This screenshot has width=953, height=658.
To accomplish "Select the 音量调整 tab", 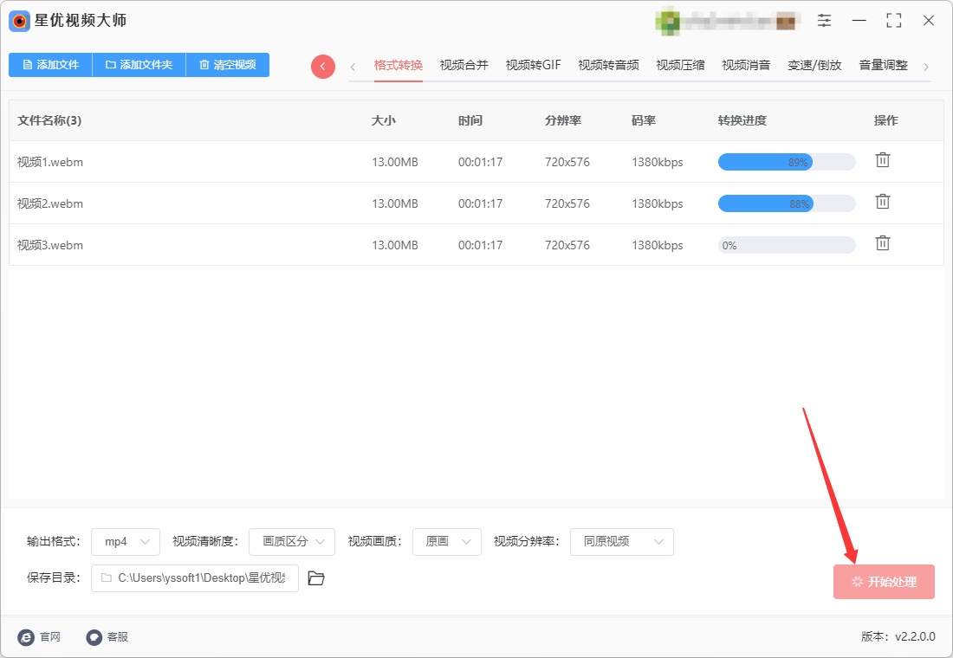I will (883, 65).
